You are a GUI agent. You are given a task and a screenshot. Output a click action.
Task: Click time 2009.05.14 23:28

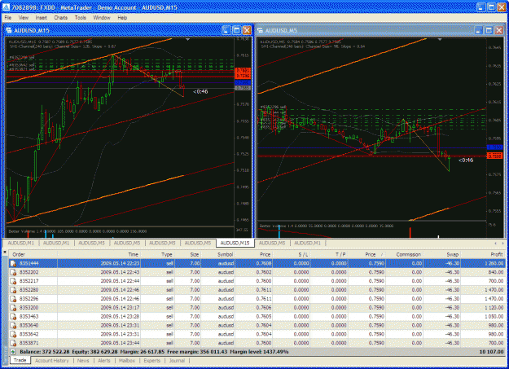[x=120, y=316]
